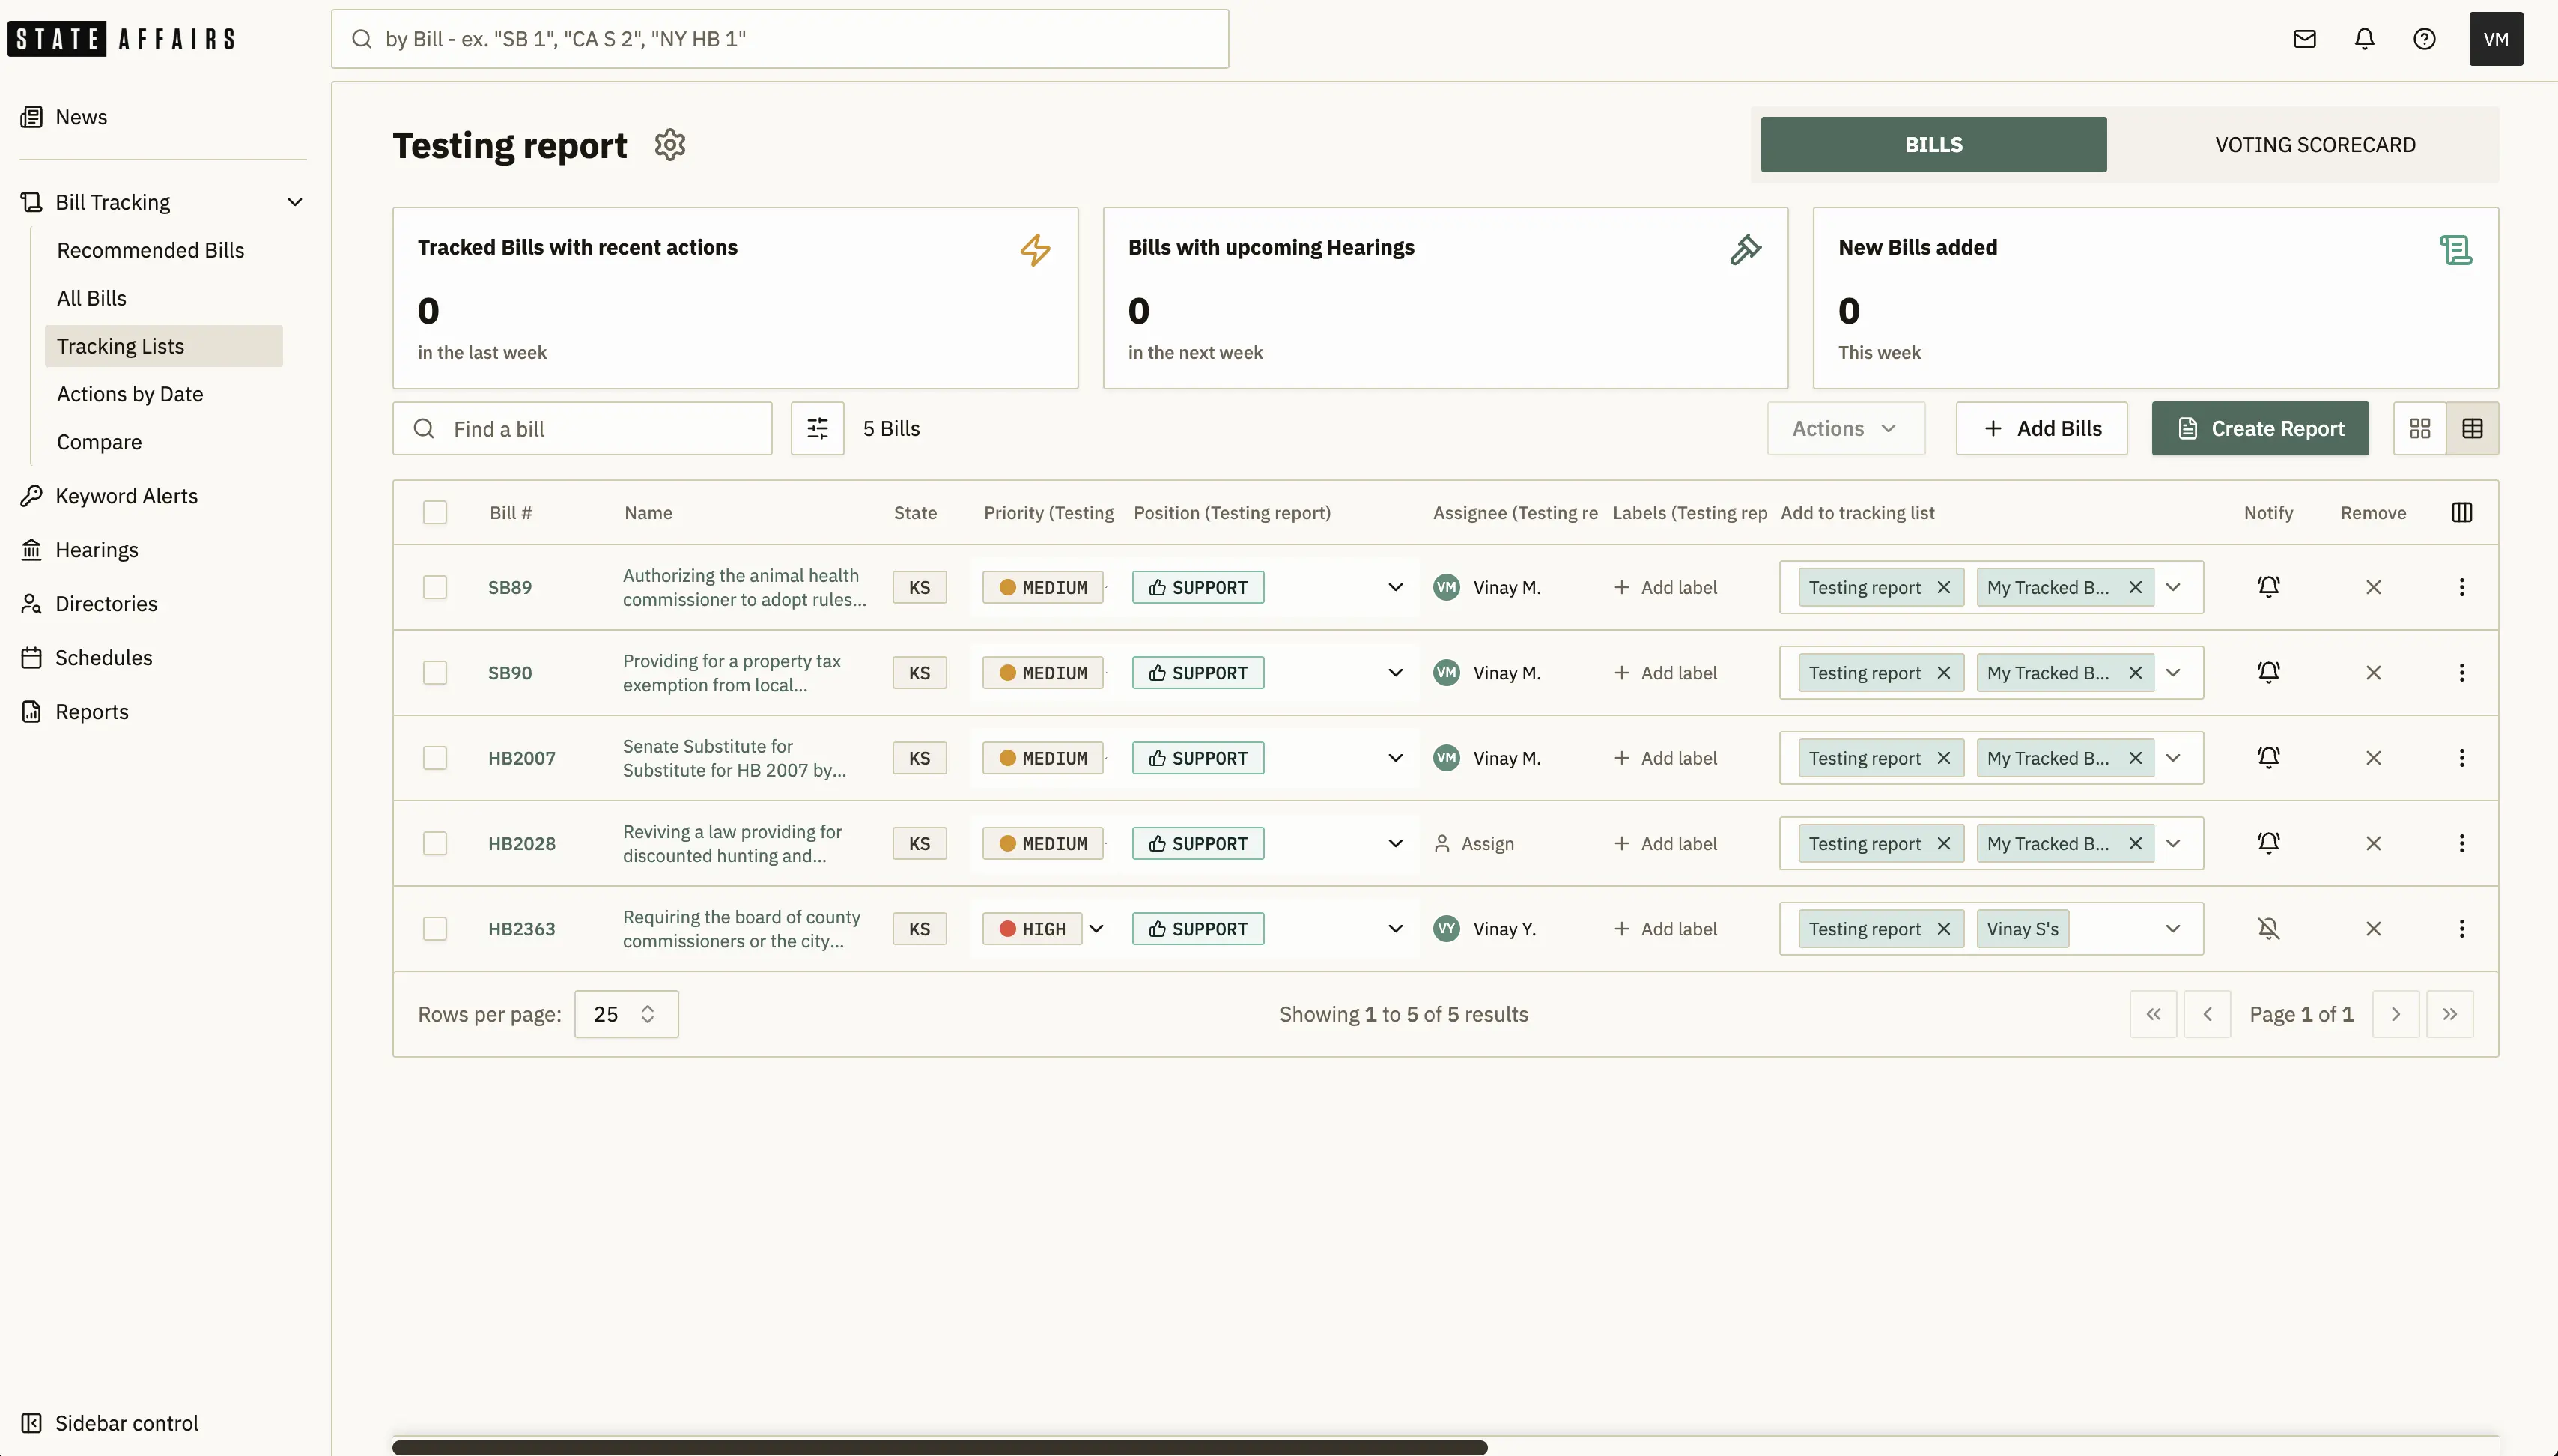Switch to table view
Screen dimensions: 2558x1456
point(2472,429)
